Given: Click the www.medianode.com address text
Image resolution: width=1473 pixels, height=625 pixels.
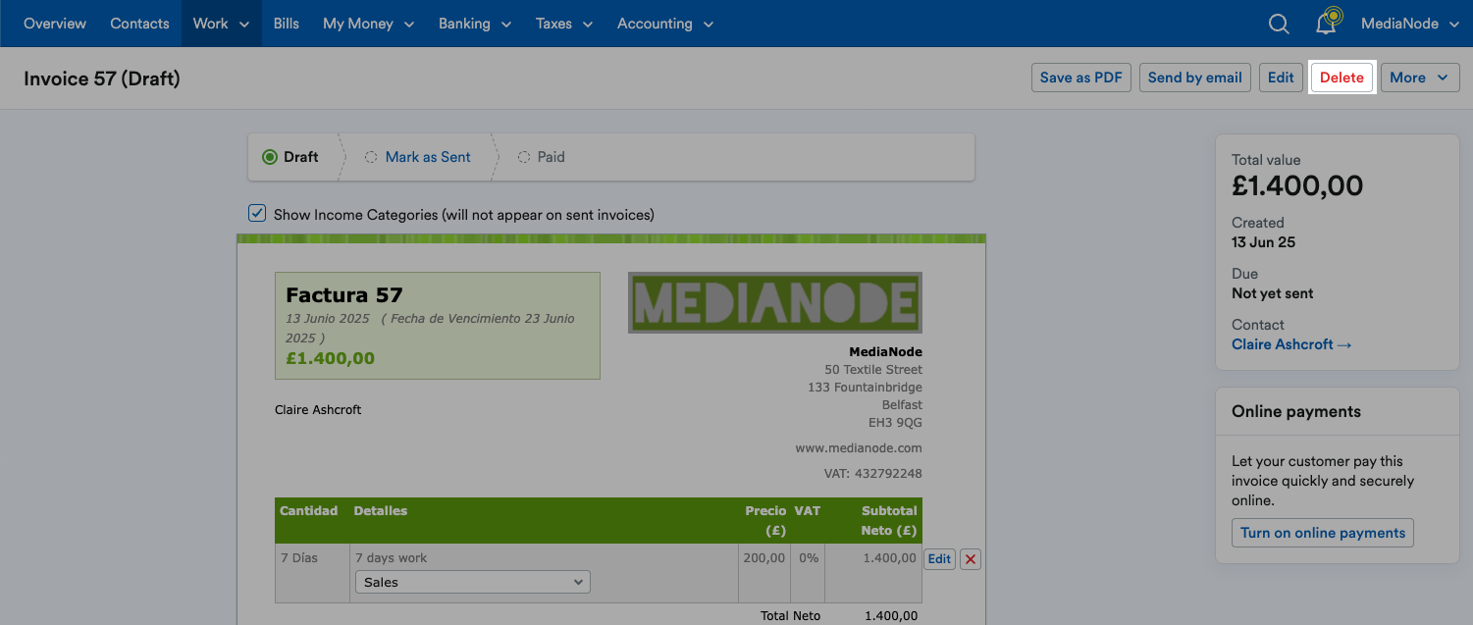Looking at the screenshot, I should [859, 448].
